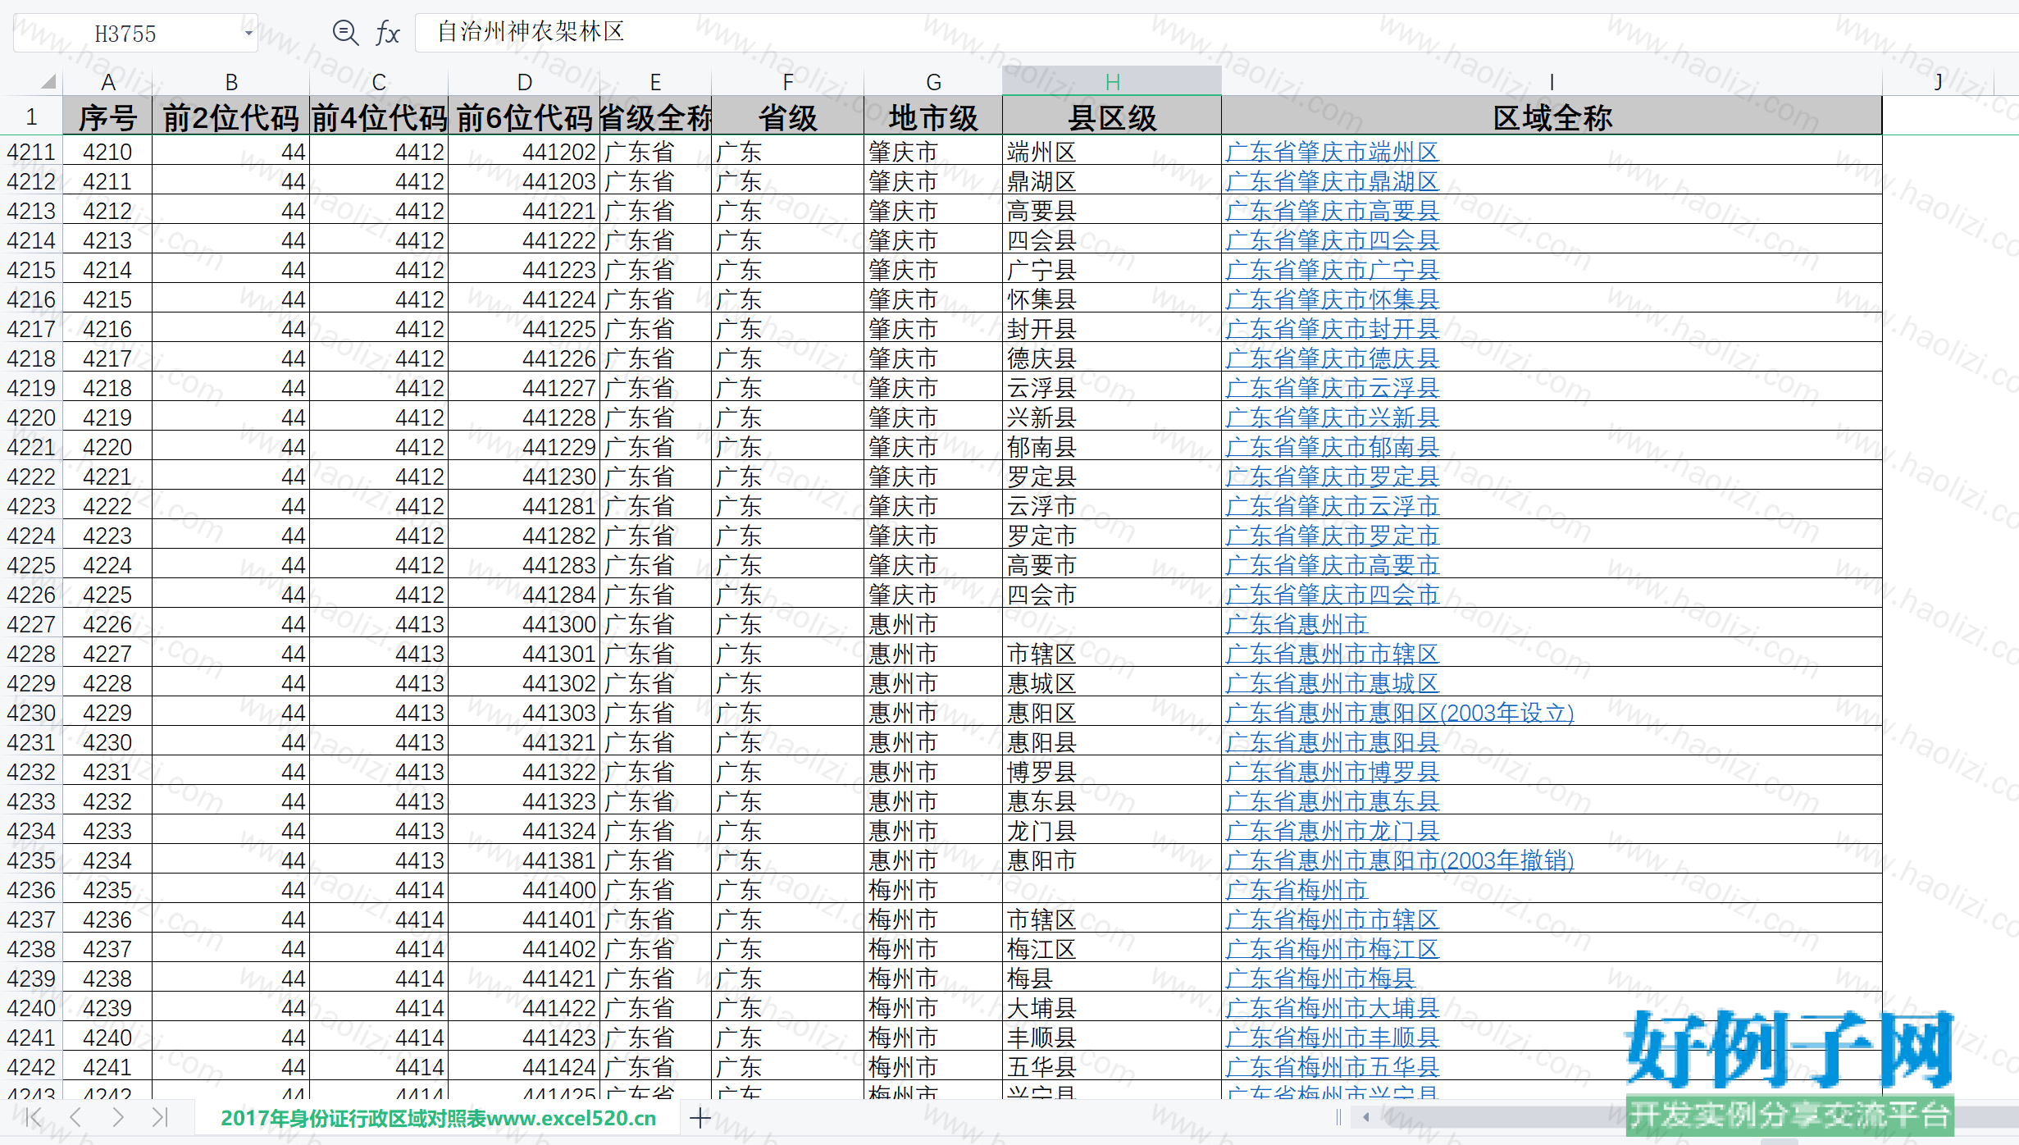Go to the previous sheet with the arrow
This screenshot has height=1145, width=2019.
pos(75,1117)
